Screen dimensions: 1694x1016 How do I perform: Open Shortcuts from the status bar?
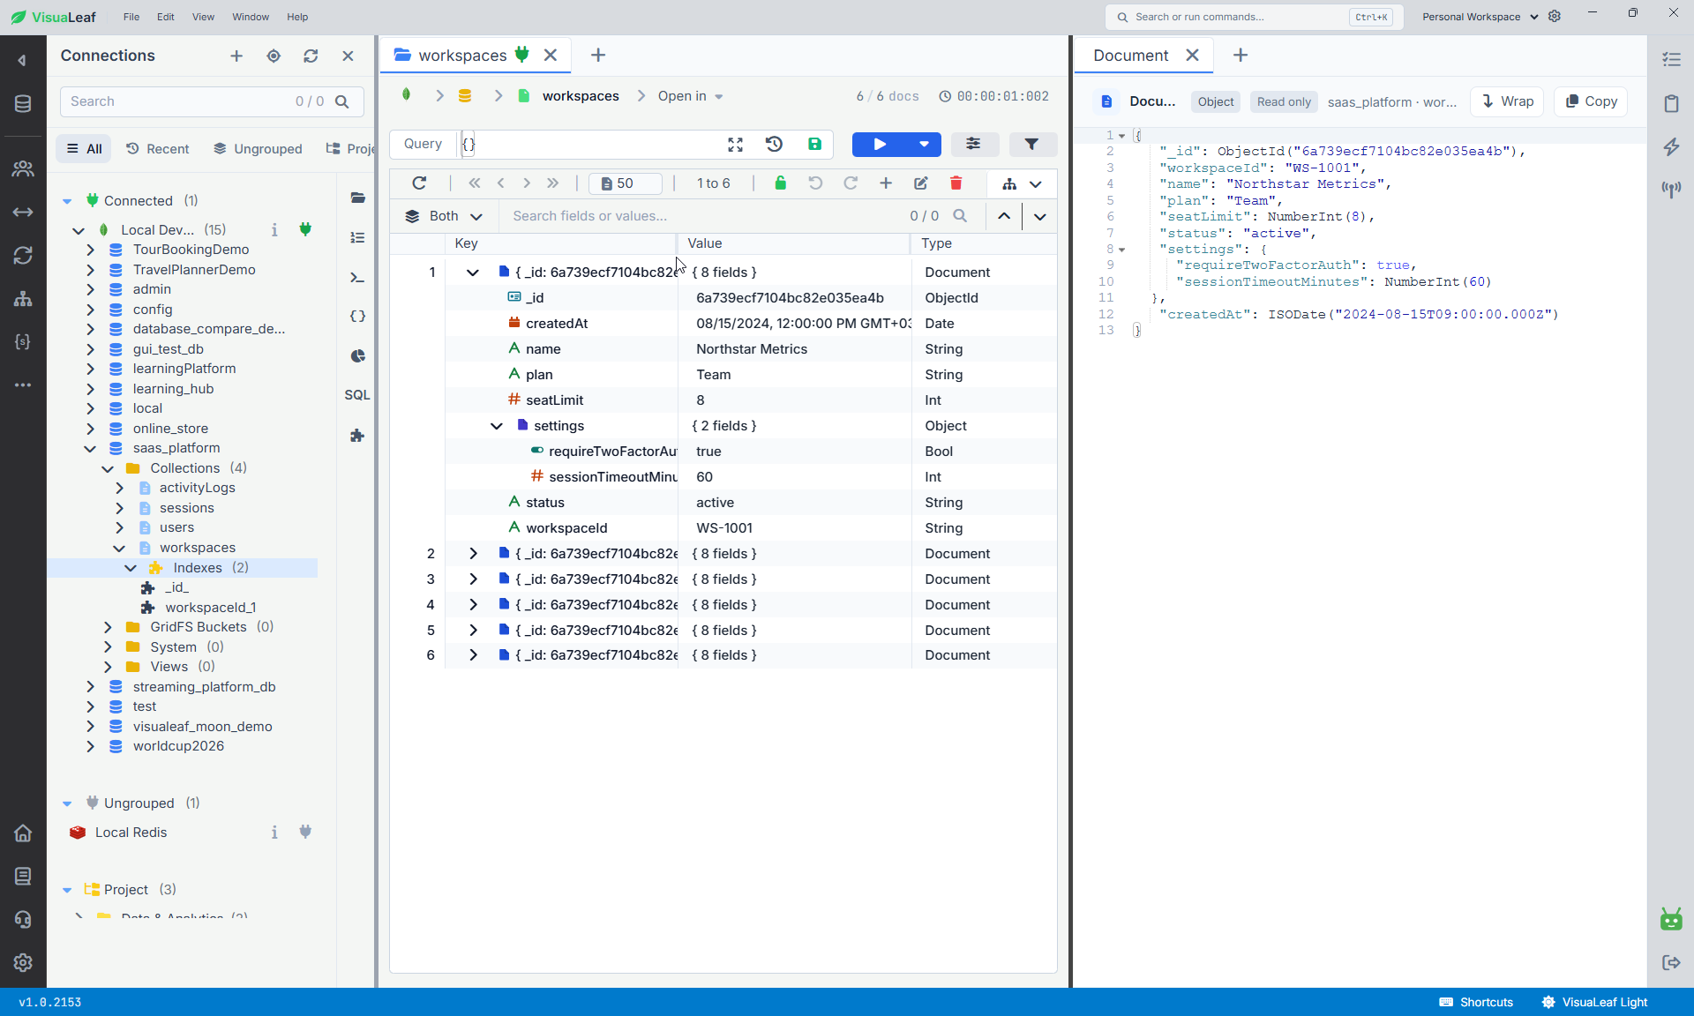pos(1475,1002)
